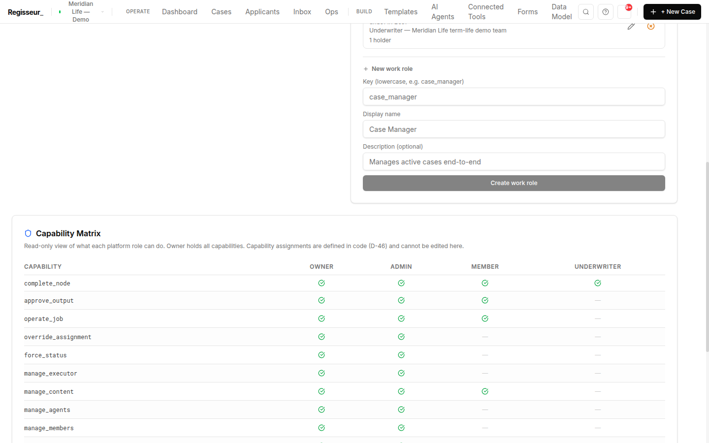Click complete_node check under Owner
Image resolution: width=709 pixels, height=443 pixels.
322,283
